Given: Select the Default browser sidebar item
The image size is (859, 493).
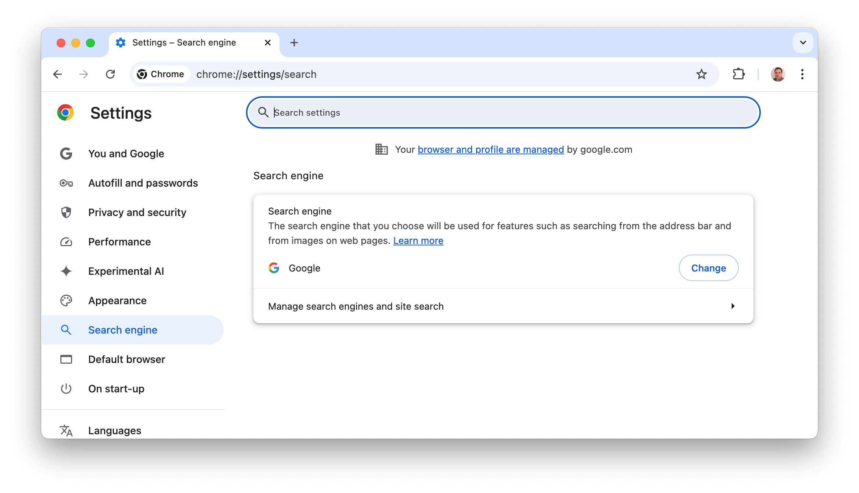Looking at the screenshot, I should pyautogui.click(x=126, y=359).
